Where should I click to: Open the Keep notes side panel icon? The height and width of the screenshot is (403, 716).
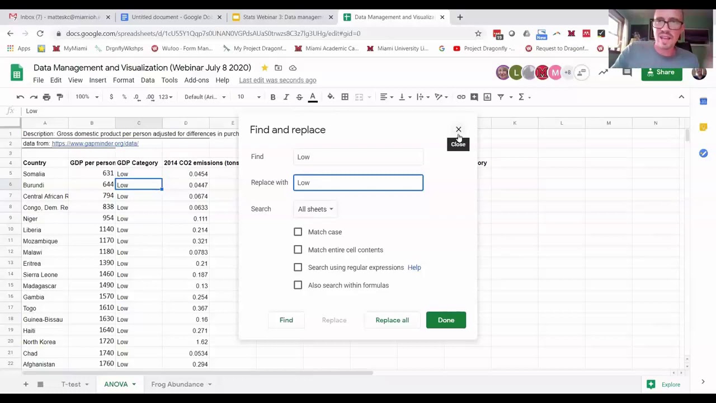tap(703, 127)
